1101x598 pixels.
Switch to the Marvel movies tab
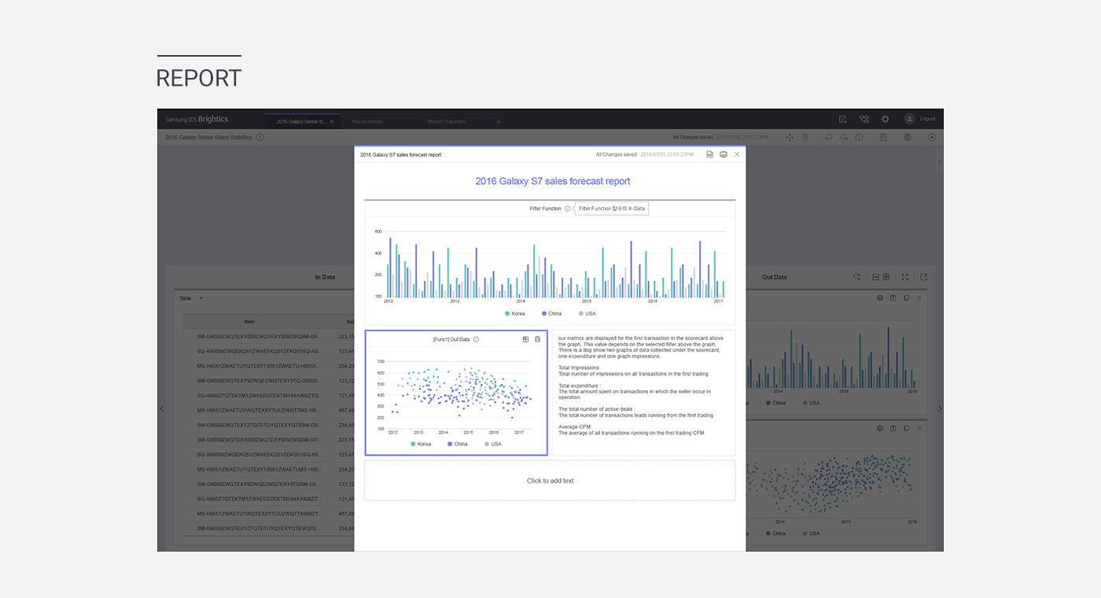coord(367,121)
